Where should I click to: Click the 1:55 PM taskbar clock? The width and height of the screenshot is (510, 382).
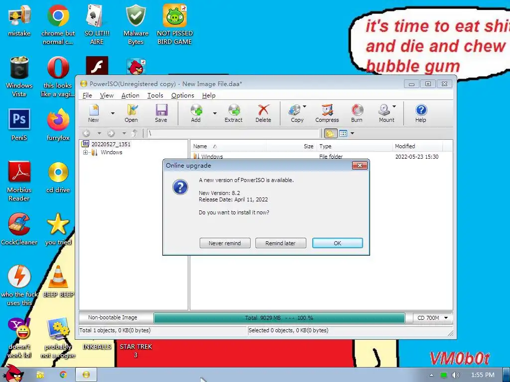[483, 375]
